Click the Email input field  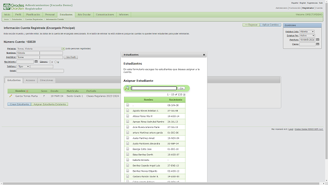40,71
